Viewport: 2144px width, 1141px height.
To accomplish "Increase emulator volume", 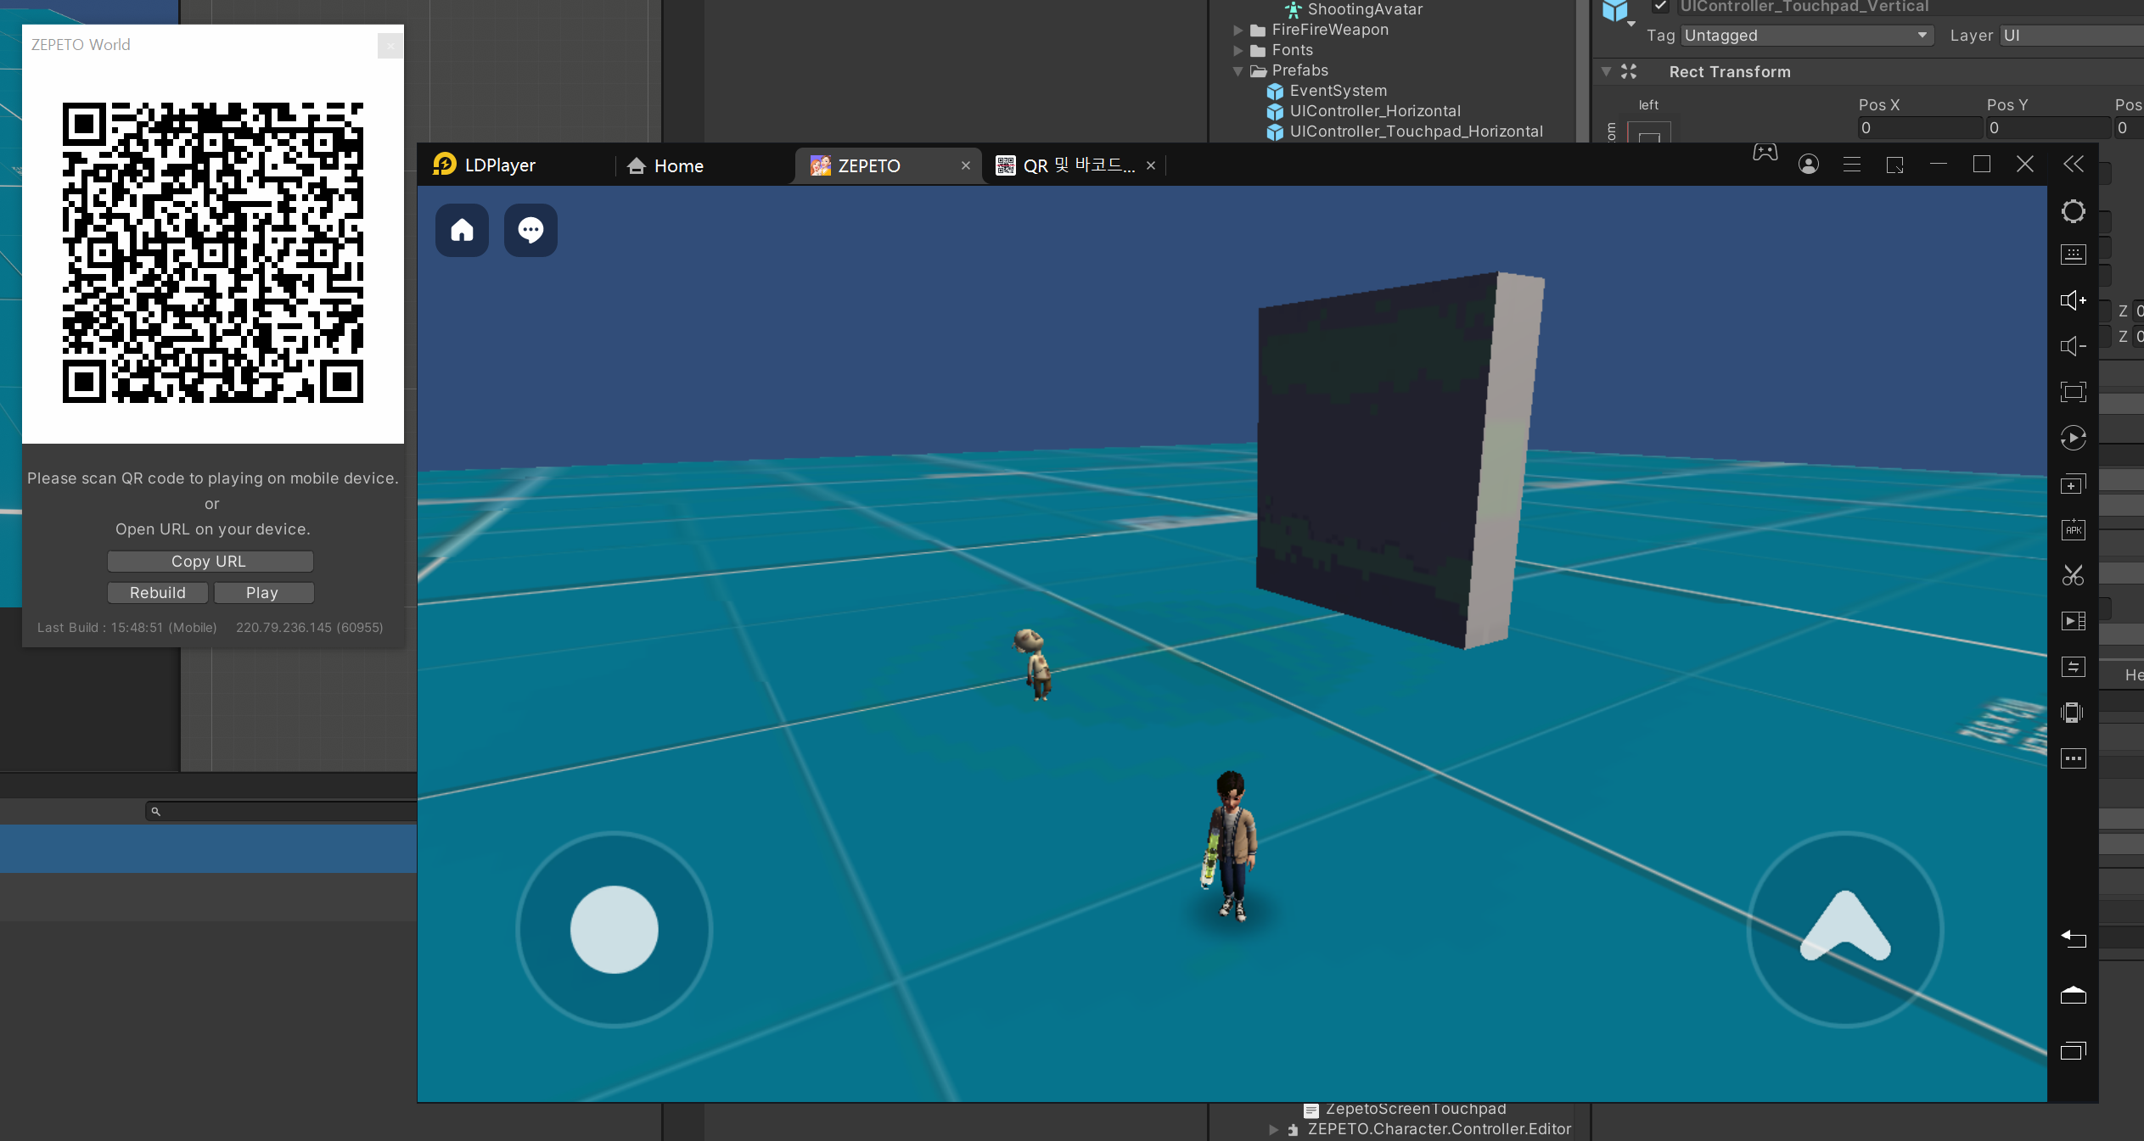I will coord(2074,299).
